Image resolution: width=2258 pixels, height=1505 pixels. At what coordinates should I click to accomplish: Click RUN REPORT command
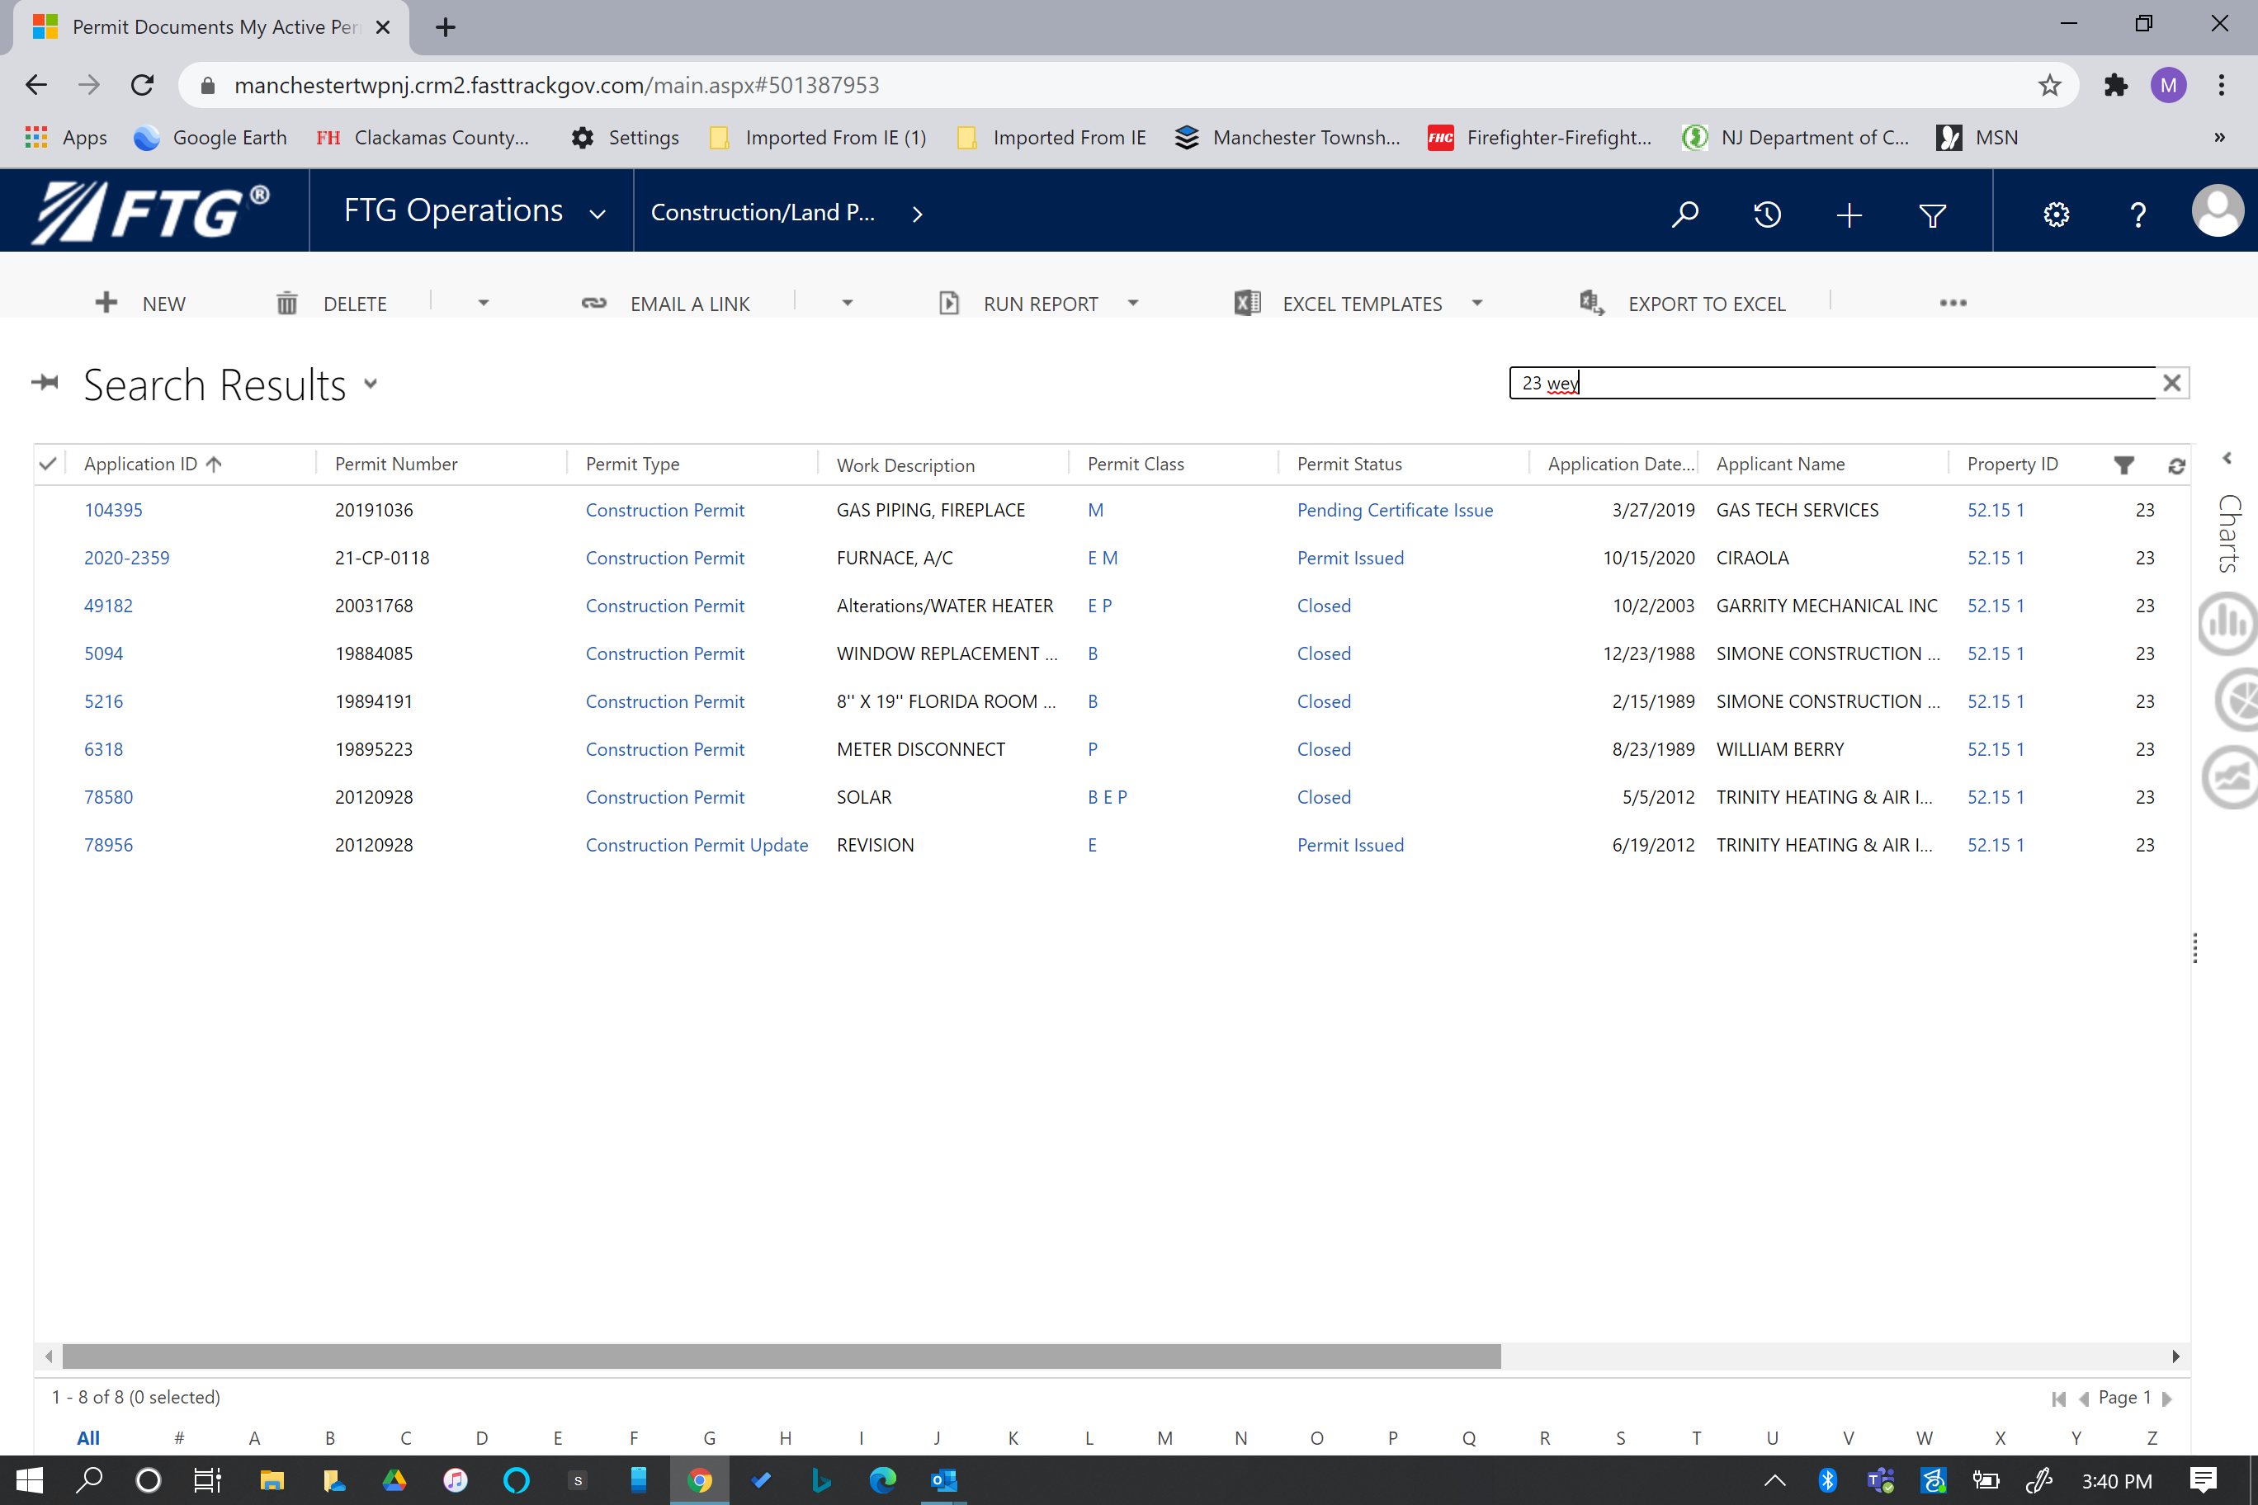click(x=1018, y=304)
